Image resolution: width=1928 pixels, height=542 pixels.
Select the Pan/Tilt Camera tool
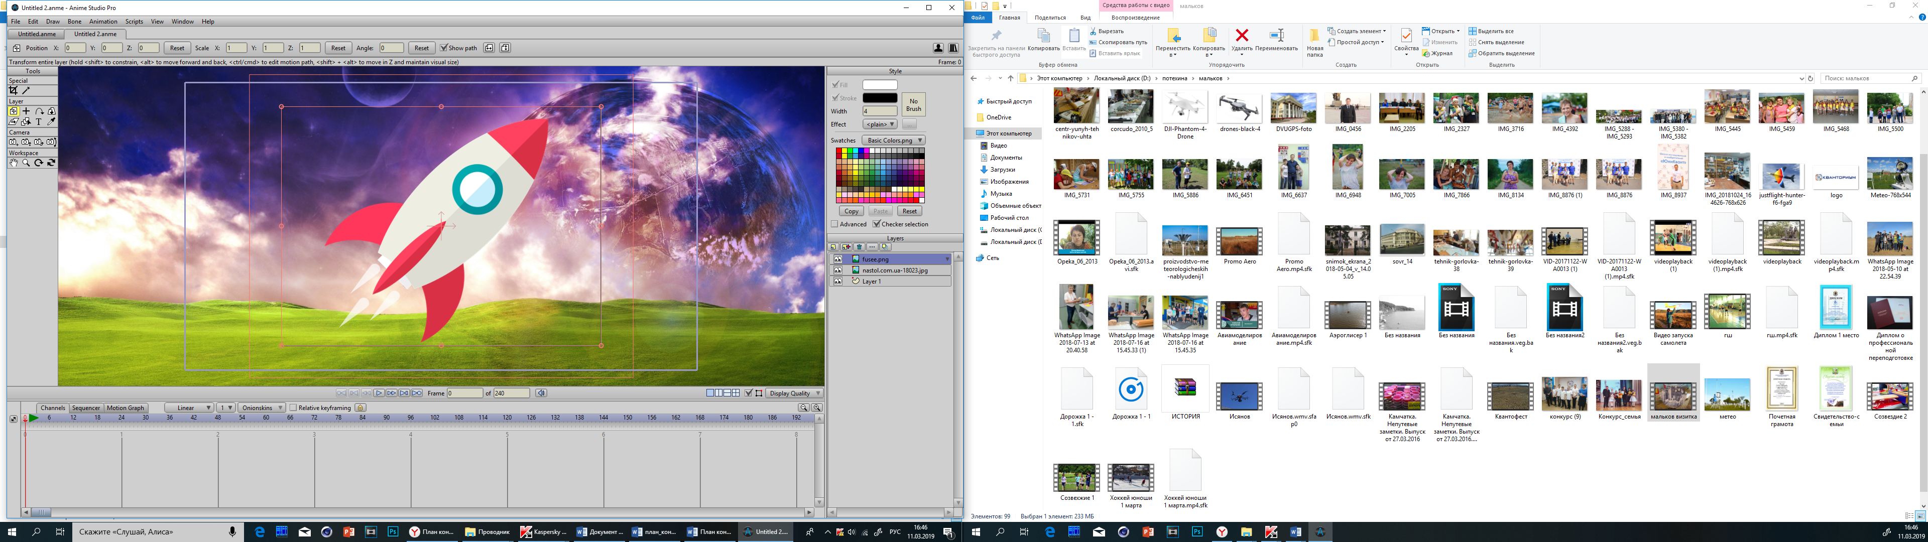(x=39, y=142)
